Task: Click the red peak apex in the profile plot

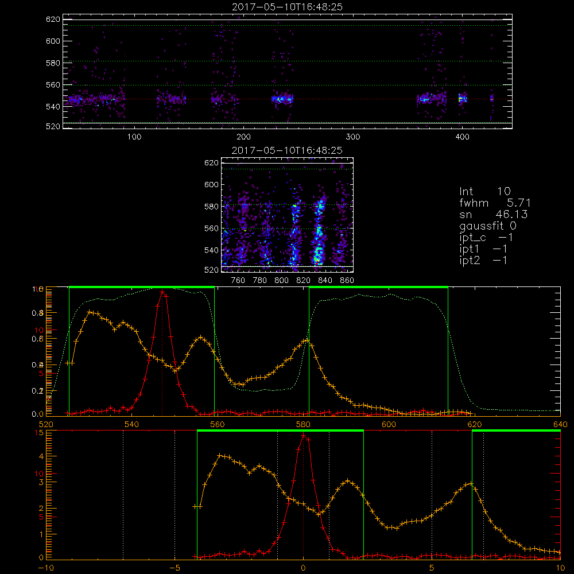Action: (x=162, y=292)
